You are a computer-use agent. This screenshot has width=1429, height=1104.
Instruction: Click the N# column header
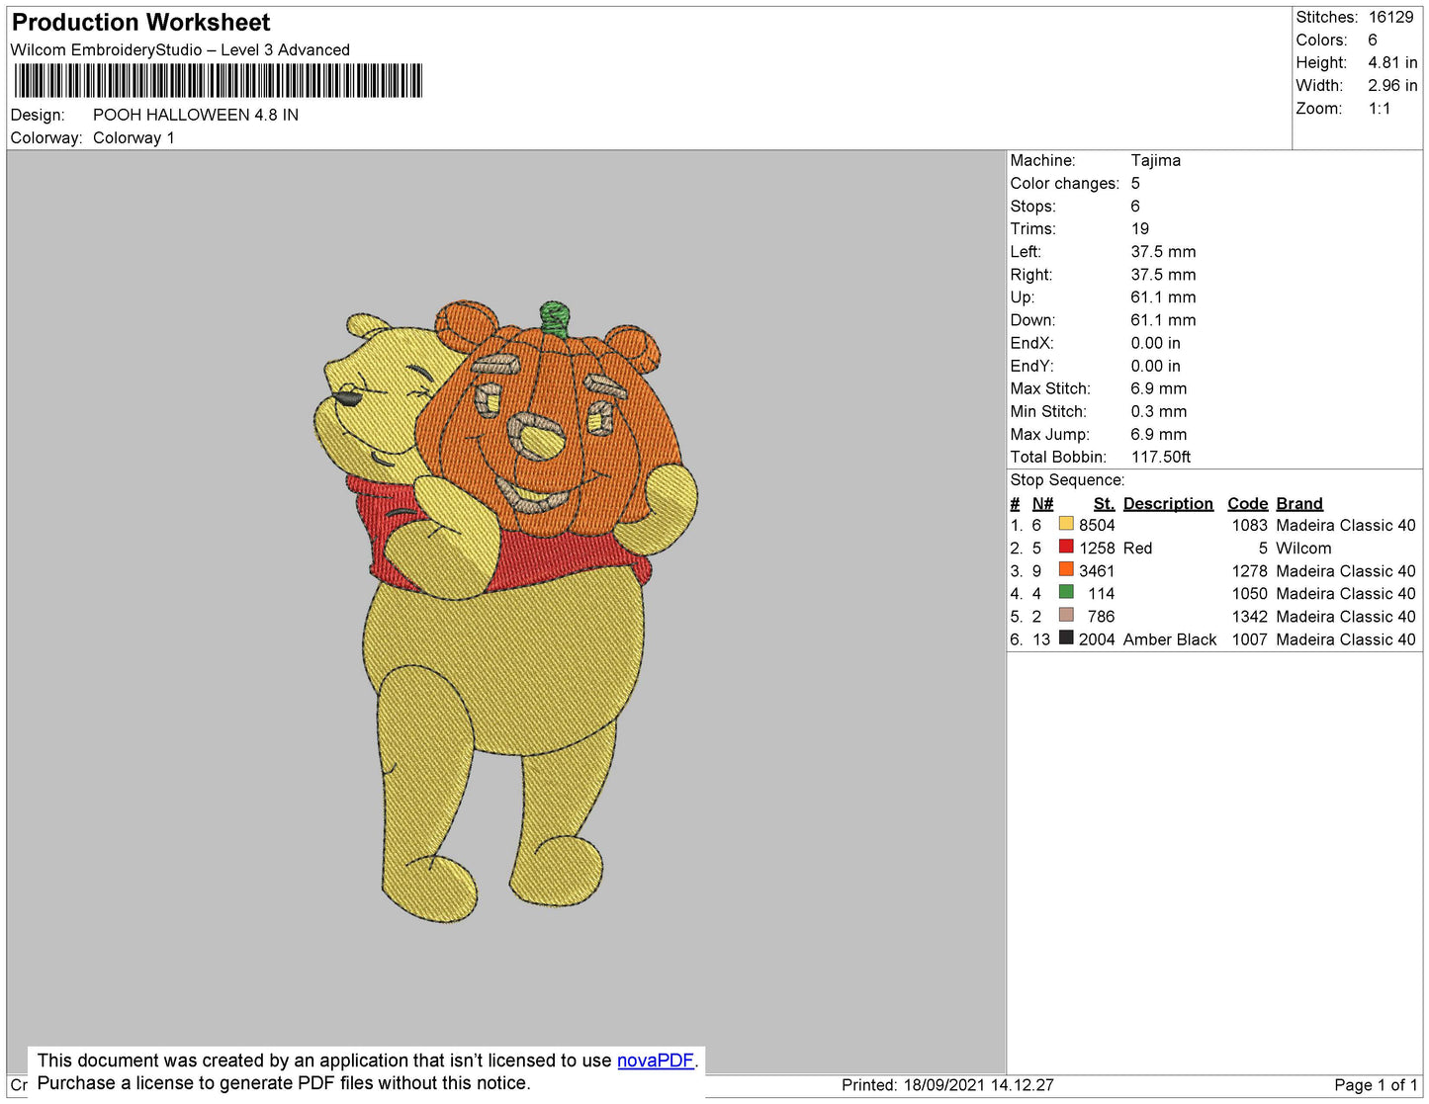(1042, 503)
